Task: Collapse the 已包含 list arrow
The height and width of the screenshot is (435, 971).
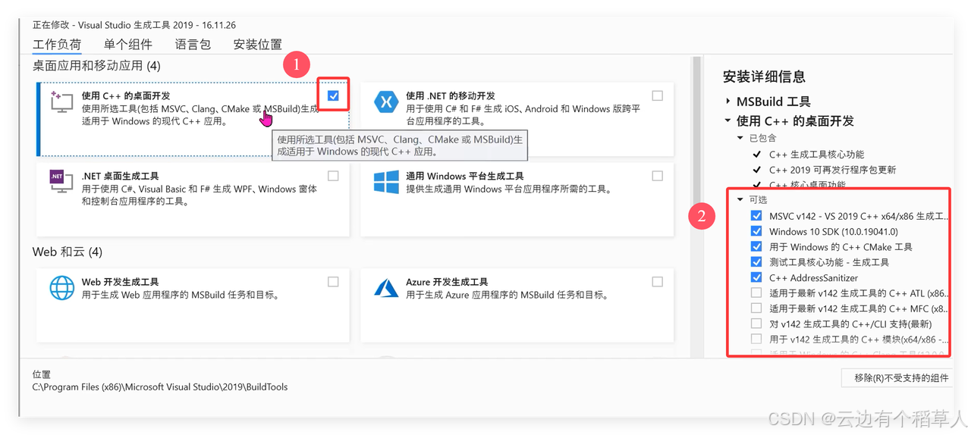Action: tap(740, 138)
